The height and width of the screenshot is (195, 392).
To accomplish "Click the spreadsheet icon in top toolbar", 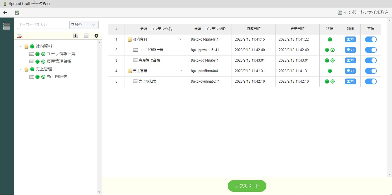I will (x=17, y=13).
